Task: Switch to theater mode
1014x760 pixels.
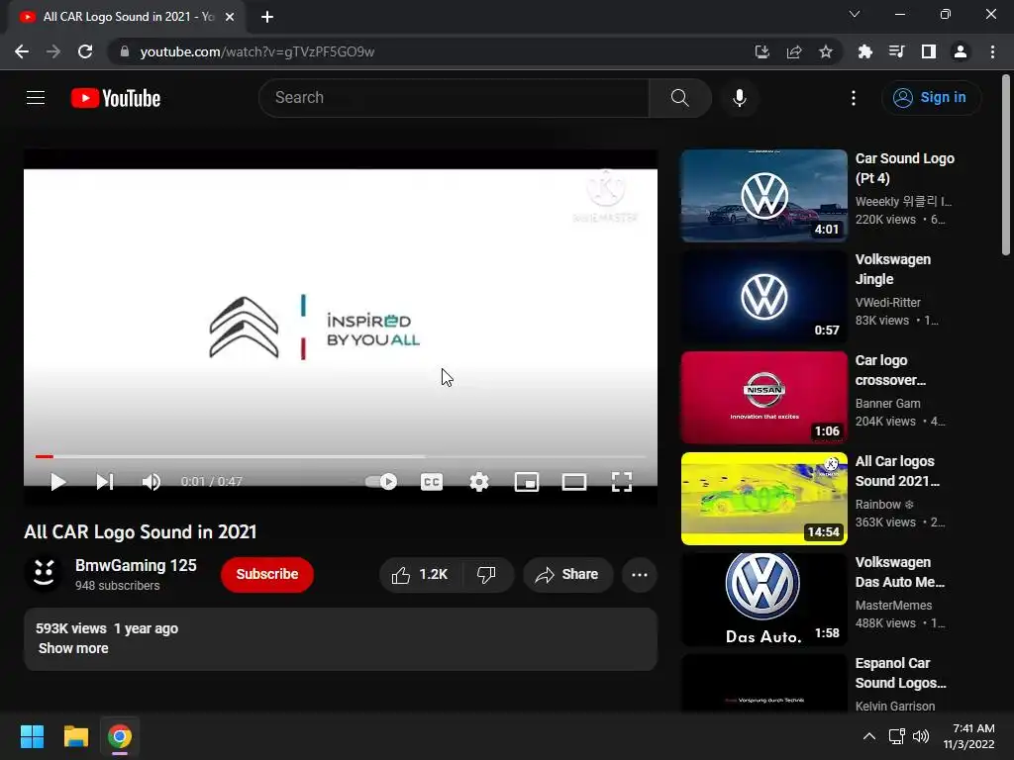Action: point(574,482)
